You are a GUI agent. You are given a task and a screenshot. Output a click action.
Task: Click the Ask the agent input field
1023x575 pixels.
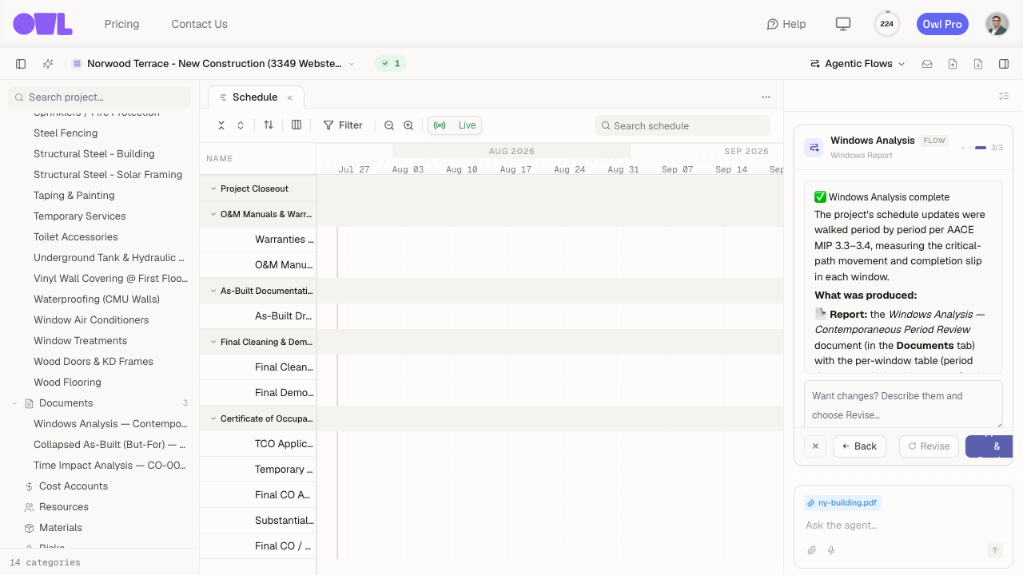coord(903,525)
